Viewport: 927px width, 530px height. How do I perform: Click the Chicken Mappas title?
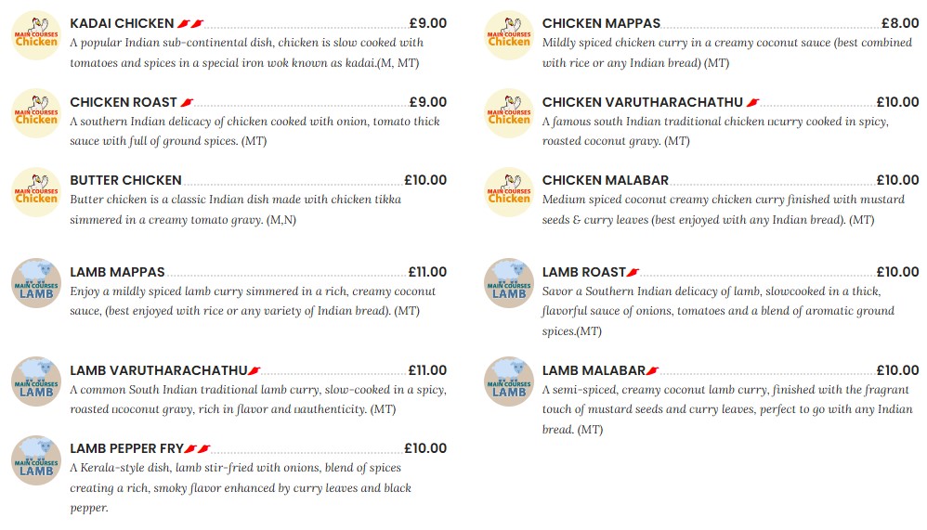click(x=601, y=23)
